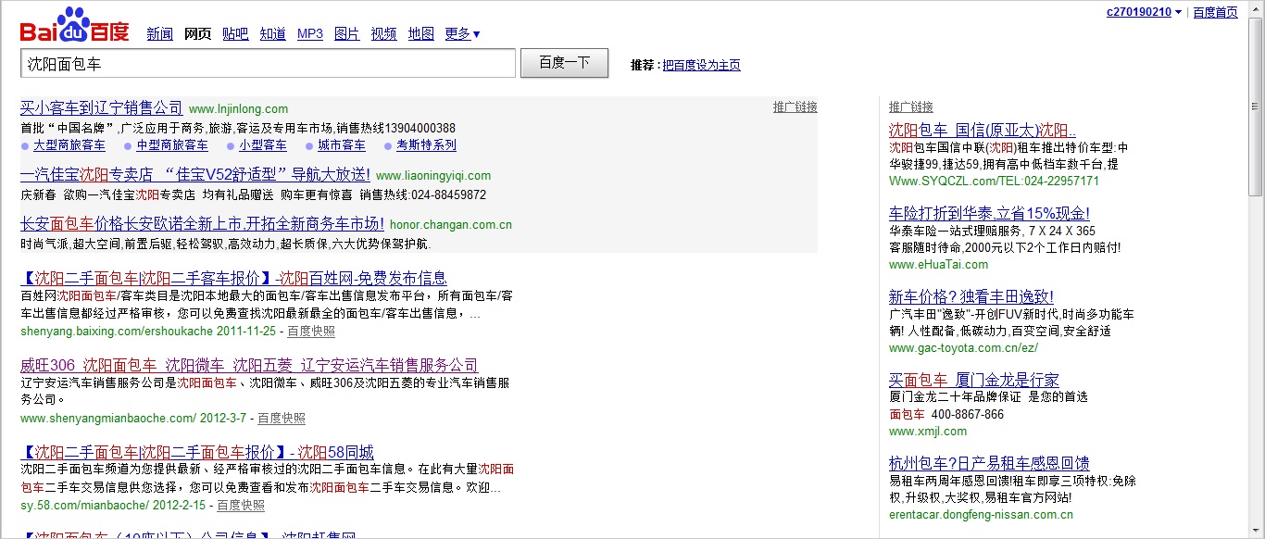Image resolution: width=1265 pixels, height=539 pixels.
Task: Click the scrollbar down arrow
Action: [x=1256, y=531]
